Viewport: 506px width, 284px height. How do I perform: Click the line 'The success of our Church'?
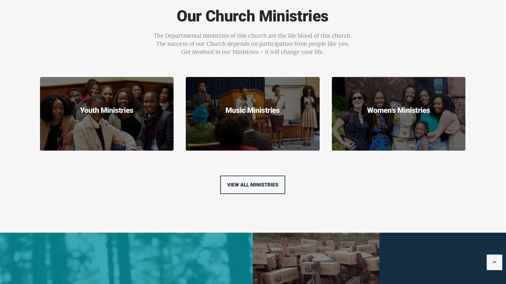click(x=252, y=44)
